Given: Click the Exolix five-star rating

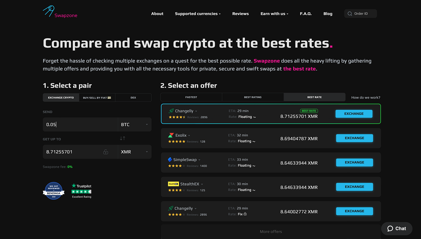Looking at the screenshot, I should pos(177,141).
